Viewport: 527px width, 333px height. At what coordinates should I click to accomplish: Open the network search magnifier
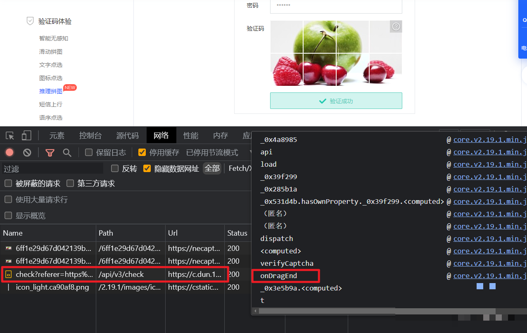click(67, 153)
